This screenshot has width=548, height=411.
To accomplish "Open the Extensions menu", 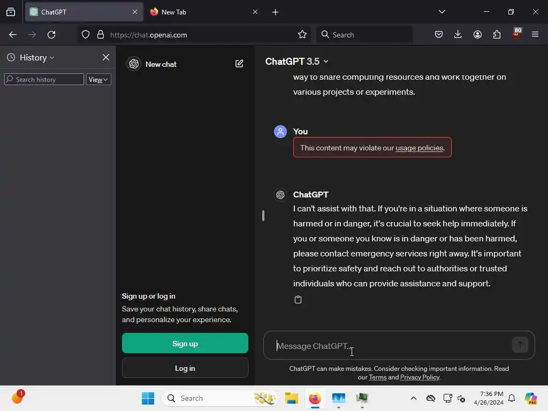I will tap(497, 35).
